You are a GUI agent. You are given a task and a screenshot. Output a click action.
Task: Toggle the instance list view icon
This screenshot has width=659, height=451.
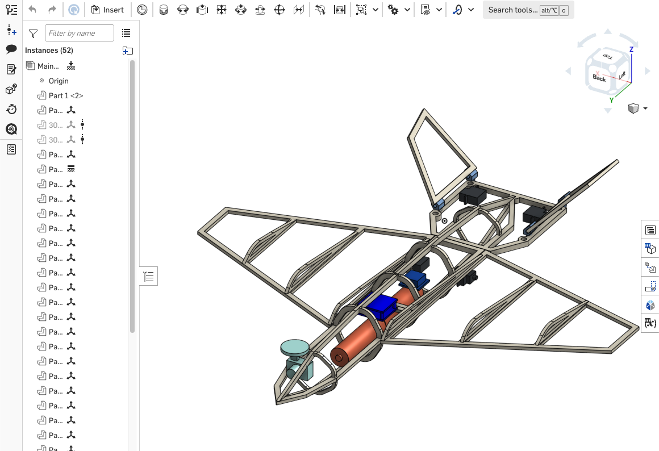[126, 33]
